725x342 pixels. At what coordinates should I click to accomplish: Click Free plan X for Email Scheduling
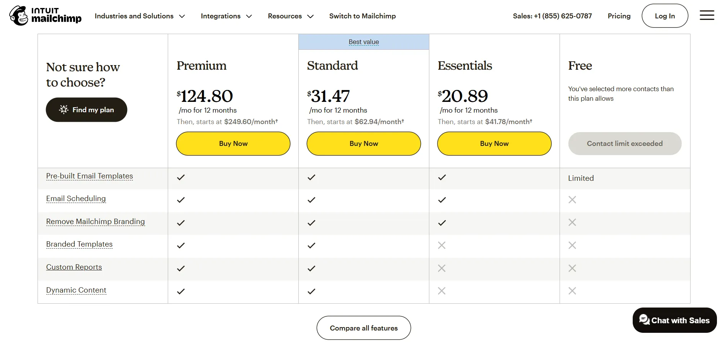(x=572, y=200)
